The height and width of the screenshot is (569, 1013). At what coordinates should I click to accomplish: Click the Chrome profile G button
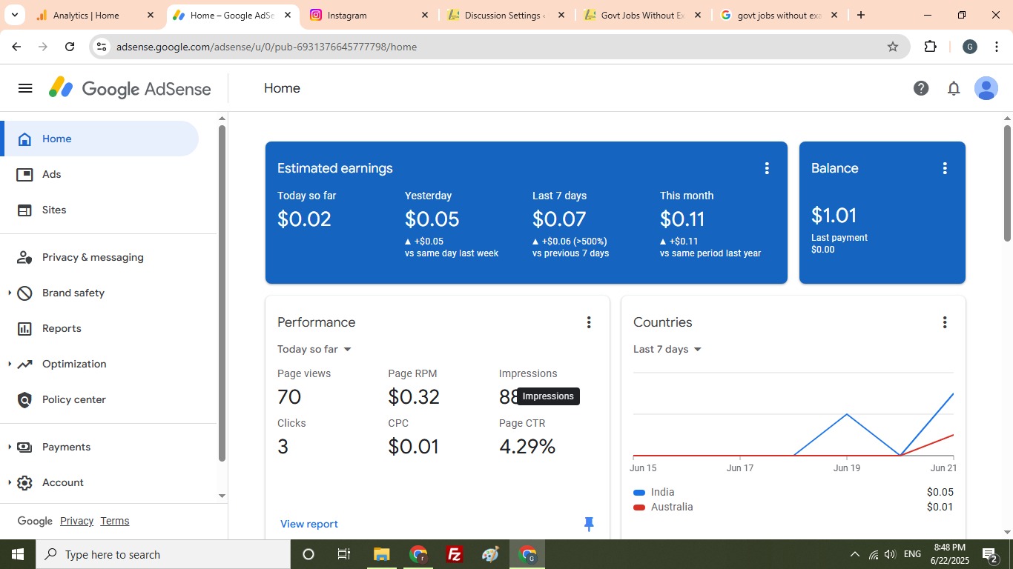click(969, 47)
